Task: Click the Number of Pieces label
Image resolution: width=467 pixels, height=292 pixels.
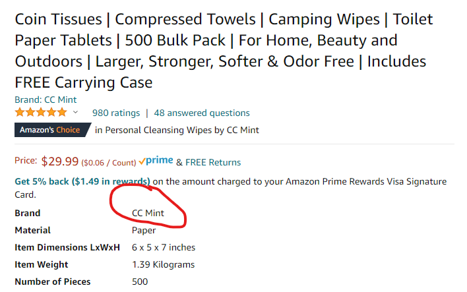Action: pyautogui.click(x=53, y=281)
